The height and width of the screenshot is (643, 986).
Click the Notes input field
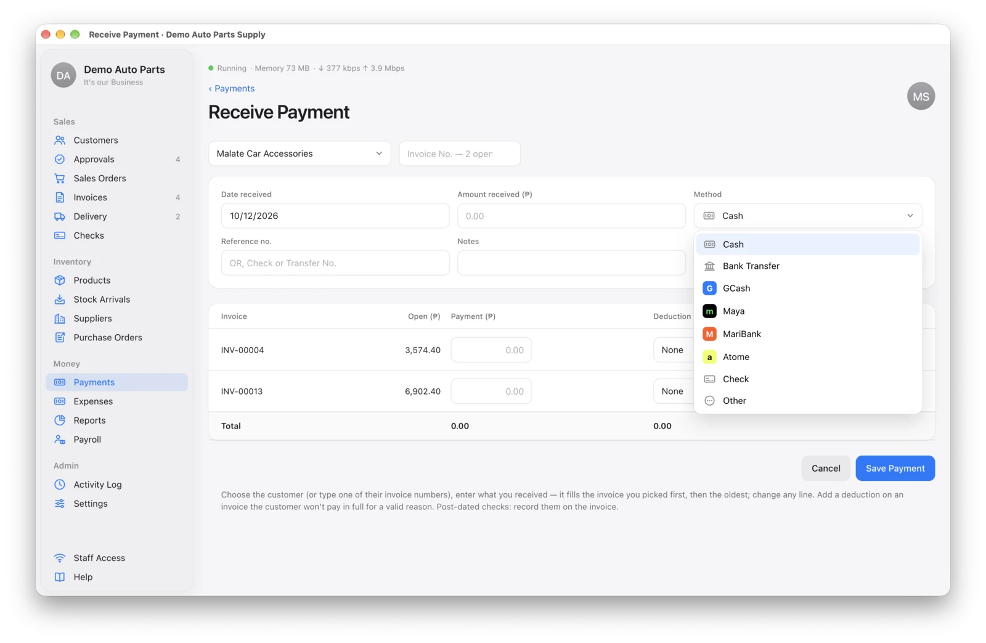pyautogui.click(x=571, y=263)
